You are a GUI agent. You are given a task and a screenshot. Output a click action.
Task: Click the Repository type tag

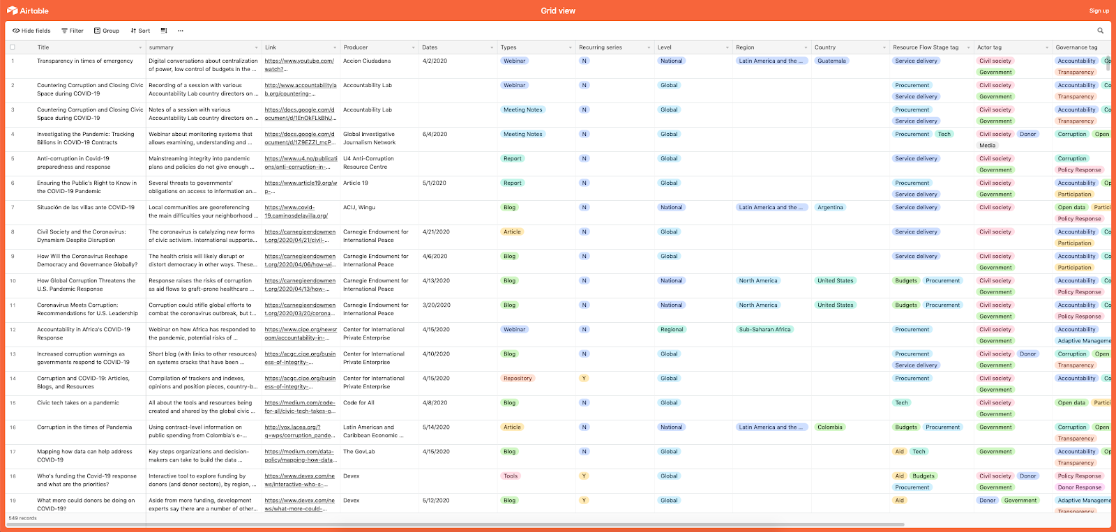tap(518, 378)
